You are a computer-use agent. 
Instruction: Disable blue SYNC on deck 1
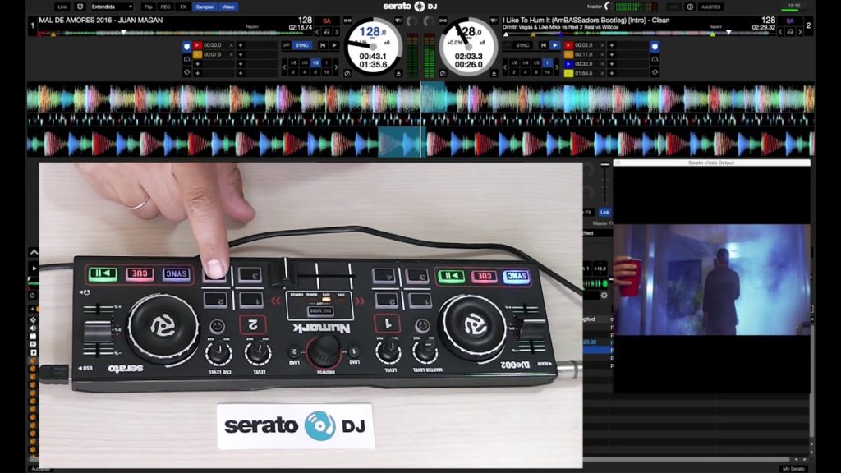(x=302, y=46)
